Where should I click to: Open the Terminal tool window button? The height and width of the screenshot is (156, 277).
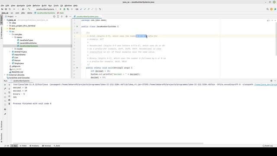46,146
